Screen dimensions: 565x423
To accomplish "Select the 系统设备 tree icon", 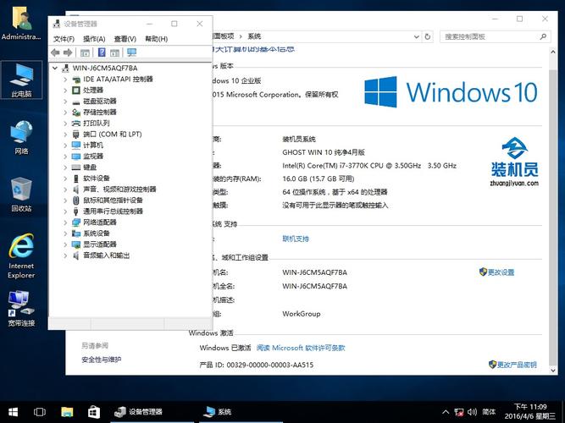I will 76,233.
